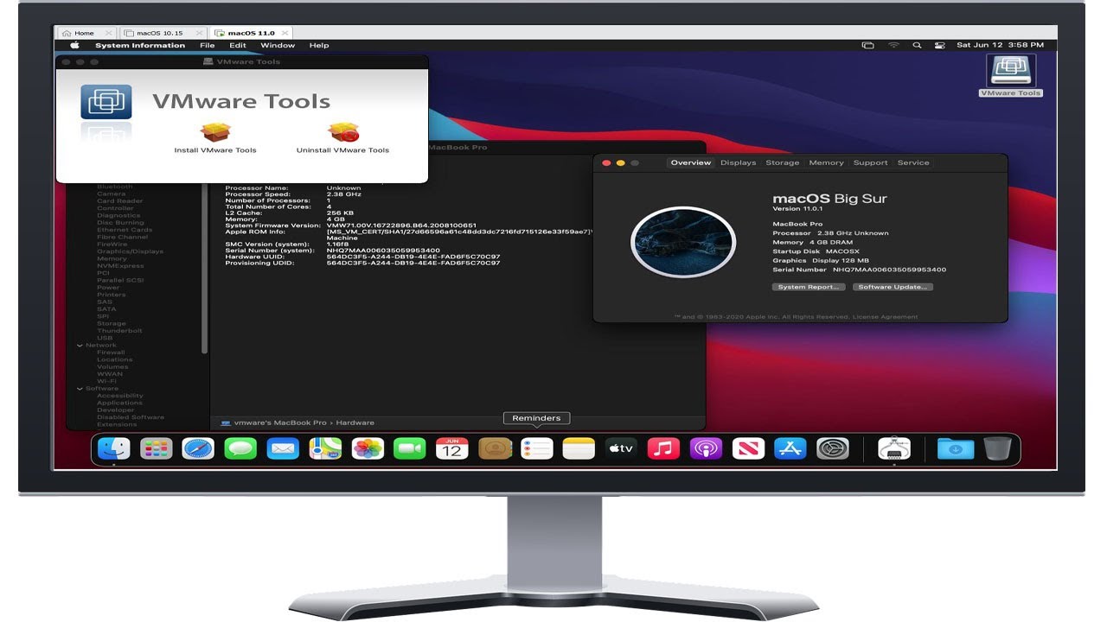Launch Apple TV from the Dock

pos(621,448)
